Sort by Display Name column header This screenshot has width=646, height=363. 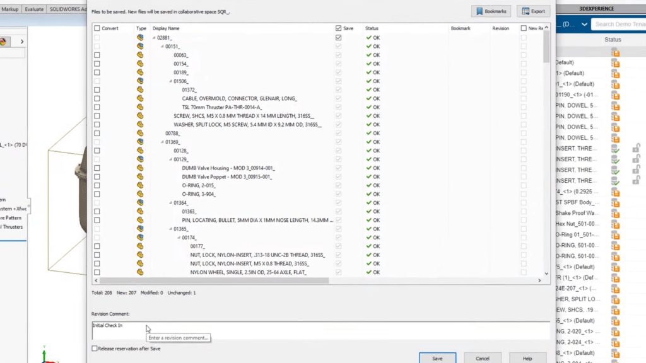166,28
